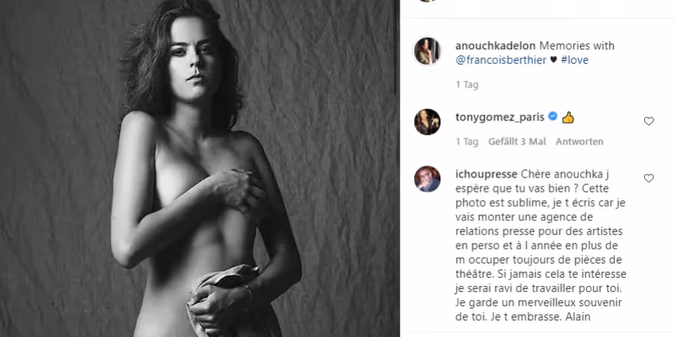Click the black heart emoji in the caption

pos(553,60)
